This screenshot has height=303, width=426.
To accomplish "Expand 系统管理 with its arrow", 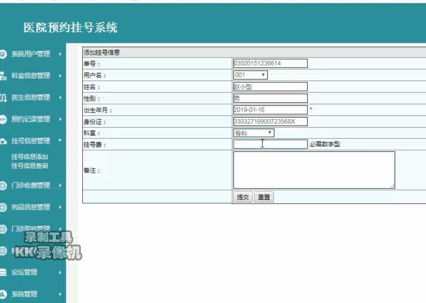I will pos(60,294).
